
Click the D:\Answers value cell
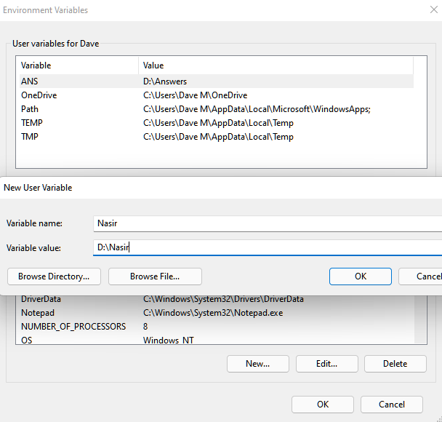click(x=165, y=81)
